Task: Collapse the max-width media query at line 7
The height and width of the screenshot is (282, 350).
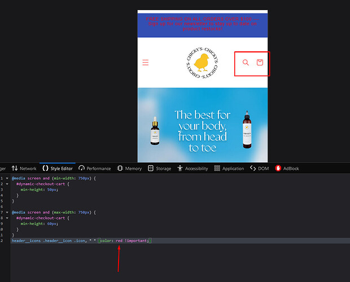Action: (7, 213)
